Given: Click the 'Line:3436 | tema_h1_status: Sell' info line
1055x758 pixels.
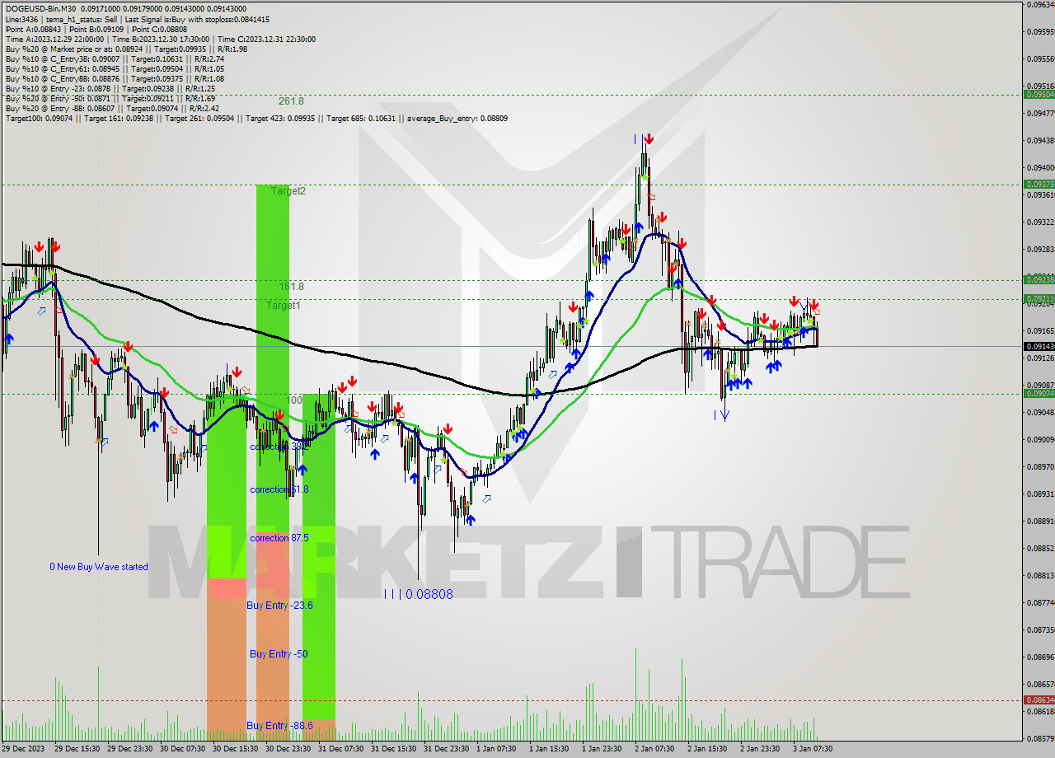Looking at the screenshot, I should click(137, 19).
